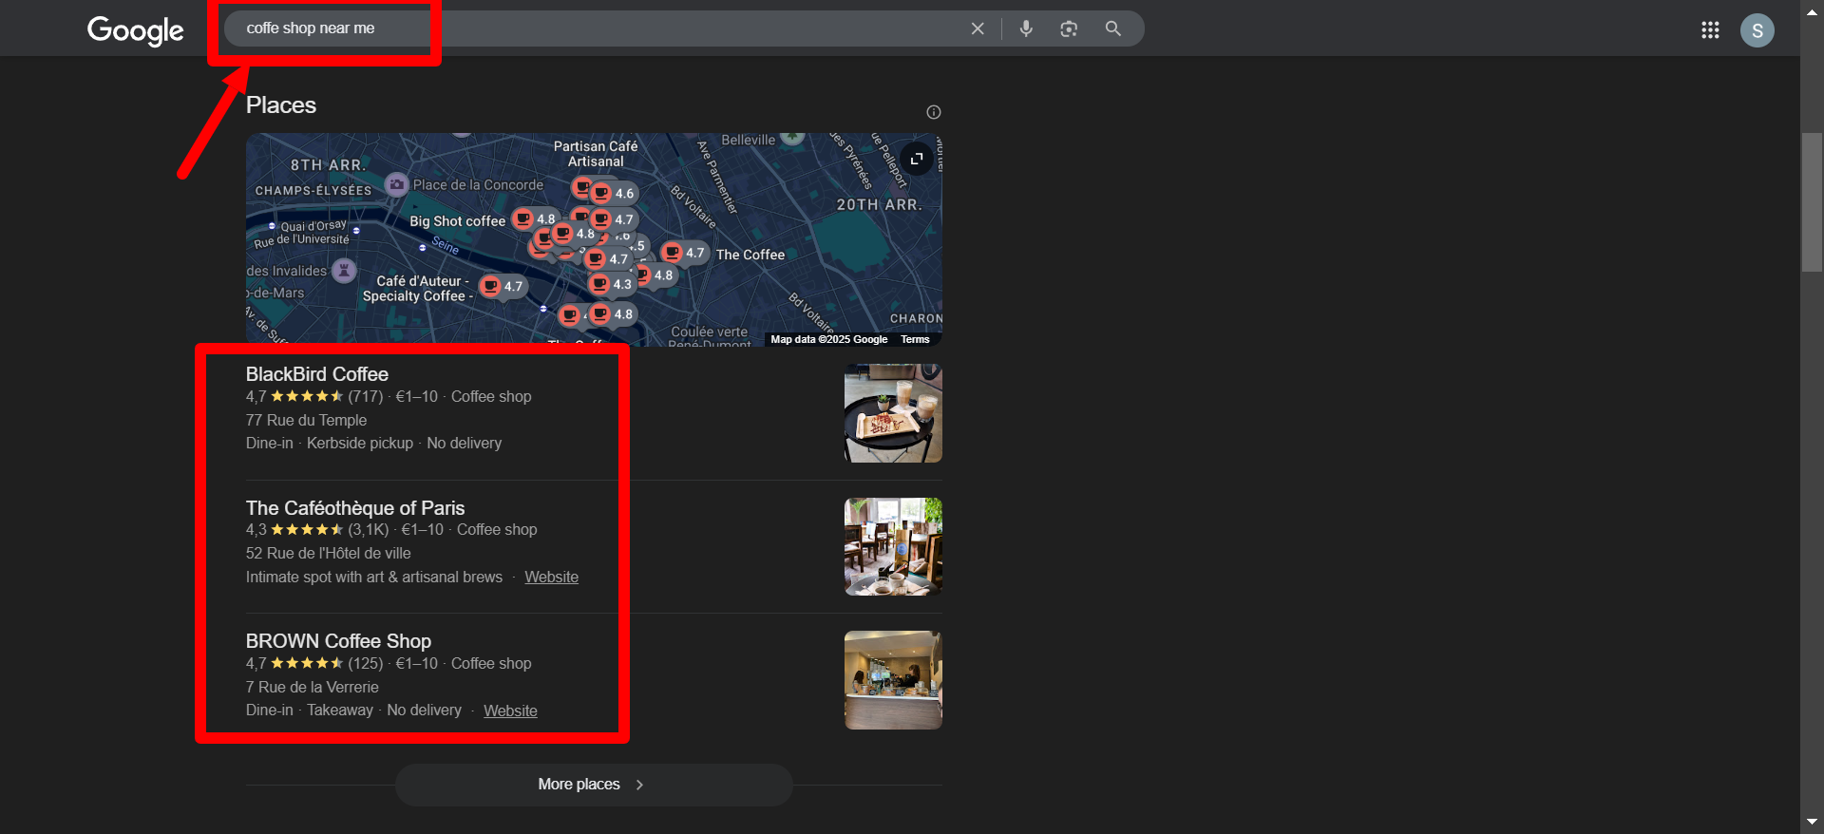Click address 52 Rue de l'Hôtel de ville
Viewport: 1824px width, 834px height.
(x=329, y=553)
